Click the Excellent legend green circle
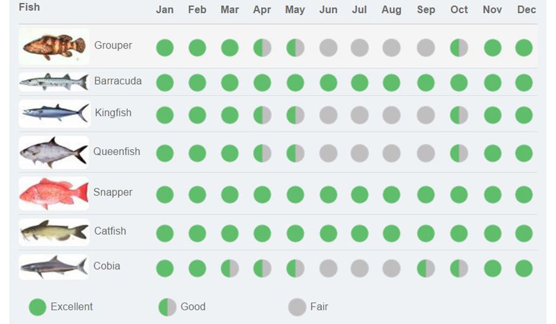This screenshot has height=324, width=556. click(38, 307)
